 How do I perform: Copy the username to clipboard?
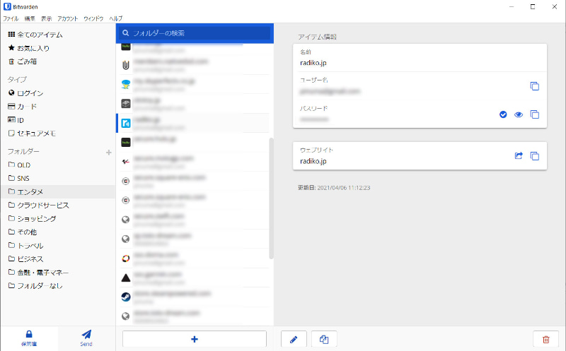(534, 86)
